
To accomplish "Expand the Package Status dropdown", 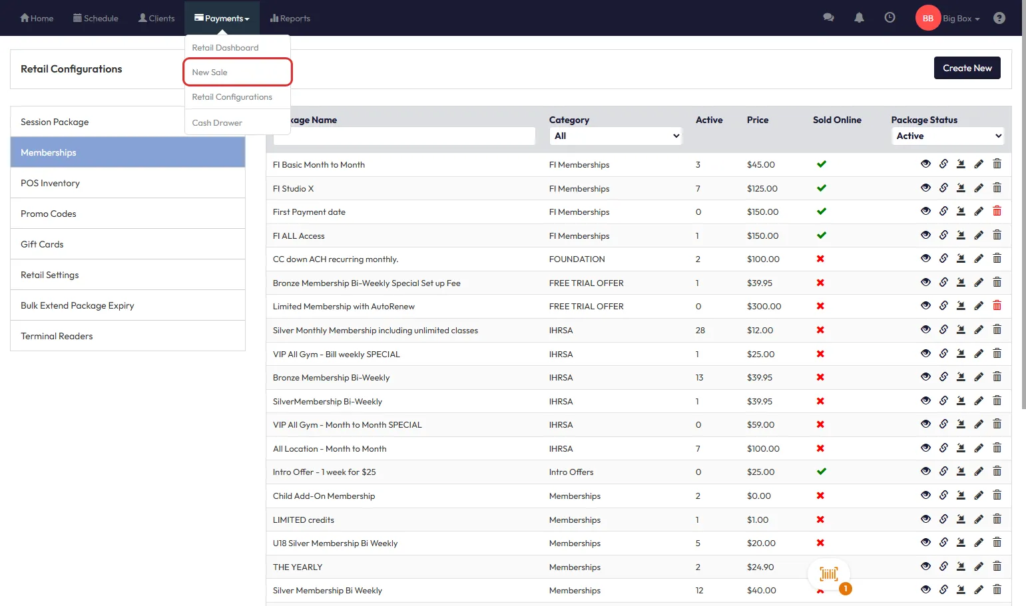I will 947,136.
